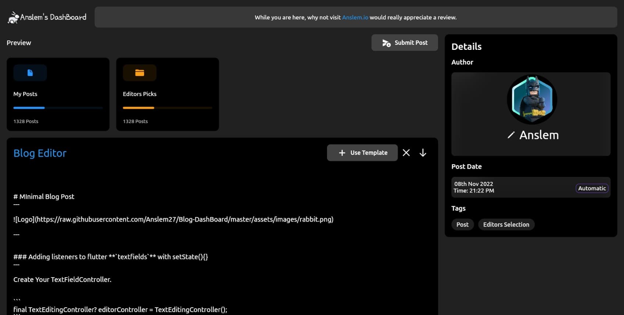This screenshot has width=624, height=315.
Task: Click the Blog Editor heading
Action: [x=40, y=153]
